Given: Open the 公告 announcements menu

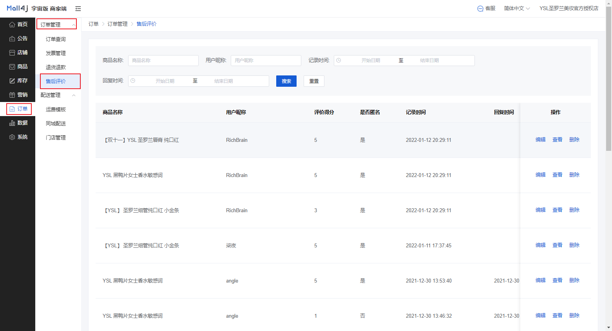Looking at the screenshot, I should coord(18,38).
